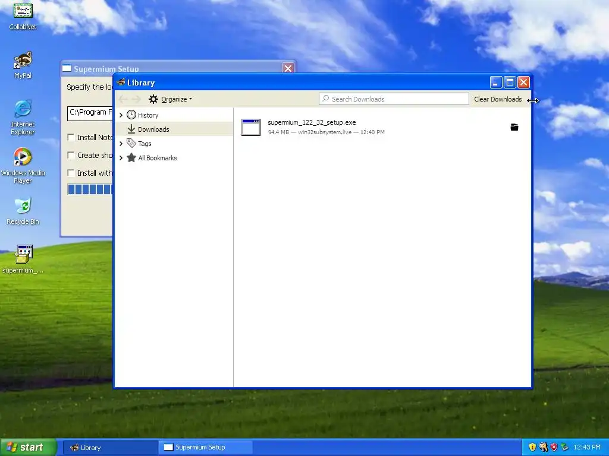
Task: Select the Recycle Bin icon
Action: click(23, 211)
